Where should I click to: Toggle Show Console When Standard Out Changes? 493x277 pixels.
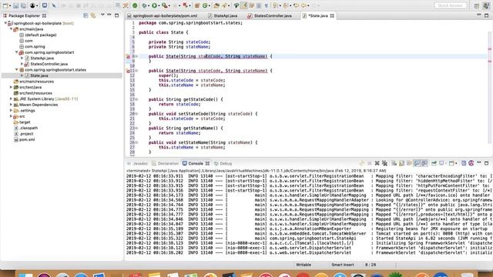pos(416,163)
